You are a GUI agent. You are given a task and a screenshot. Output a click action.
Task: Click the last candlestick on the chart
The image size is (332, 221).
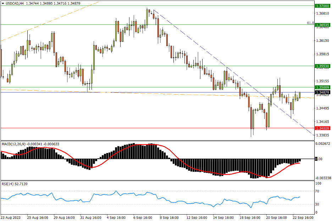coord(300,95)
